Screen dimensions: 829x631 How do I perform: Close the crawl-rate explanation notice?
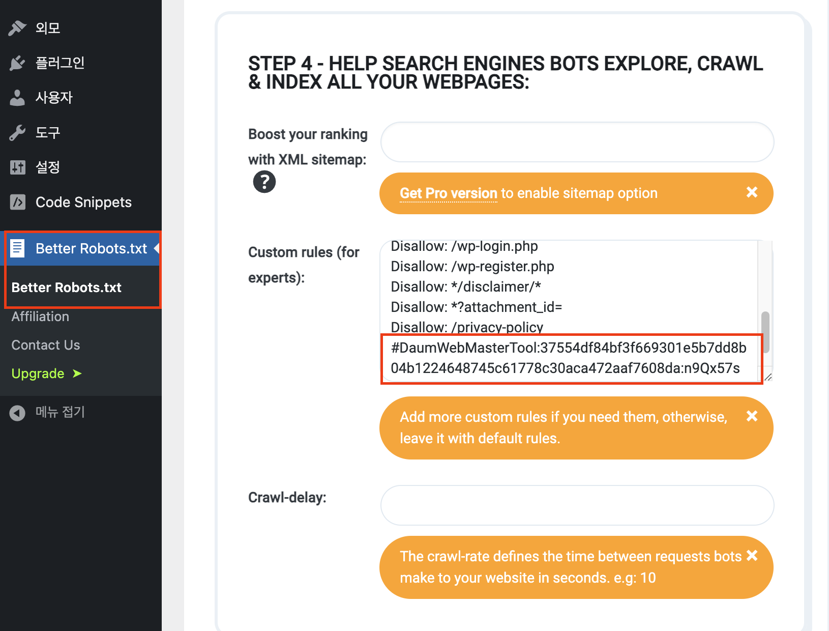(x=752, y=556)
